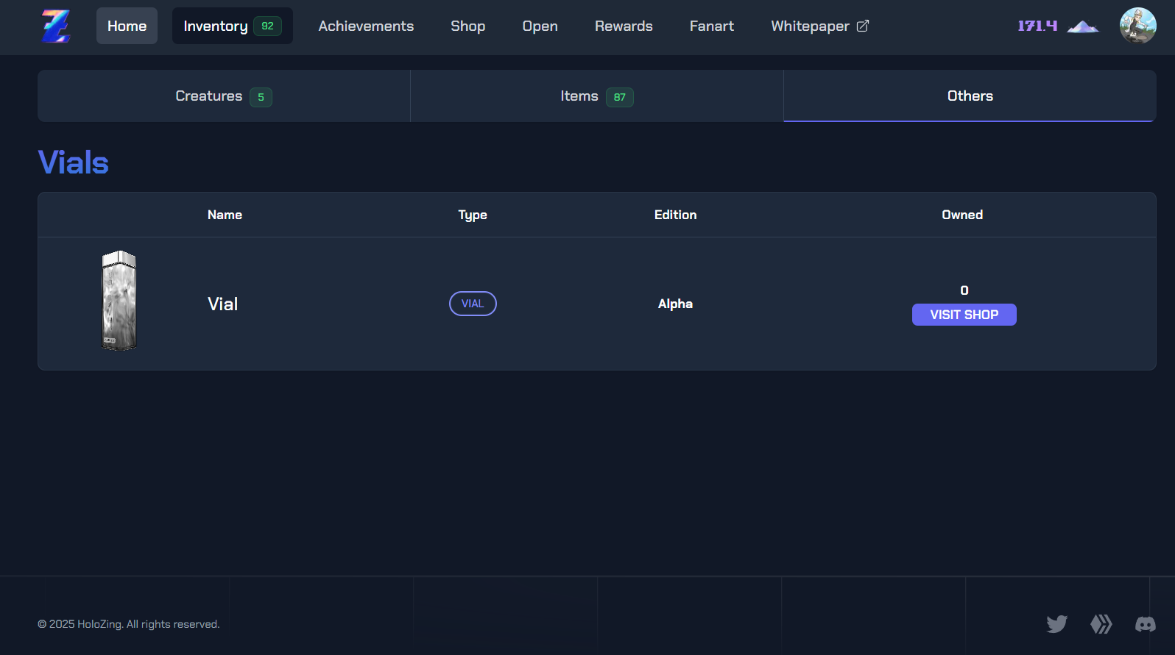
Task: Open the Twitter icon in footer
Action: click(x=1056, y=624)
